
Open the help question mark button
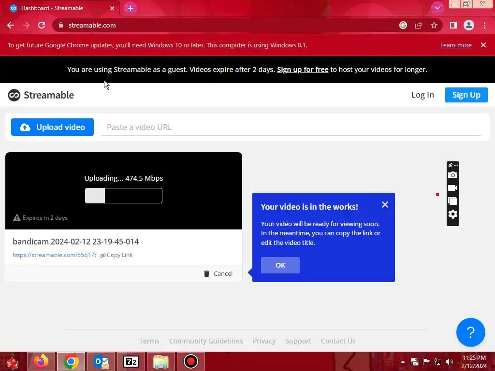click(471, 332)
